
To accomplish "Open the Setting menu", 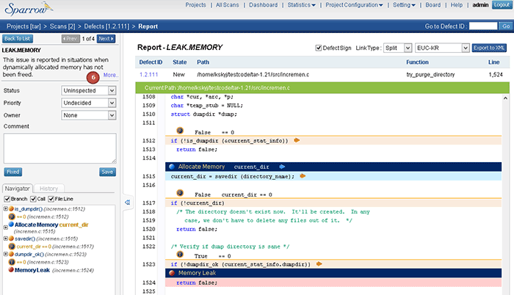I will (404, 5).
